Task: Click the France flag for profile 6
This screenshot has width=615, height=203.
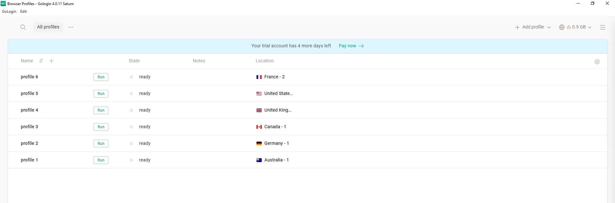Action: click(259, 77)
